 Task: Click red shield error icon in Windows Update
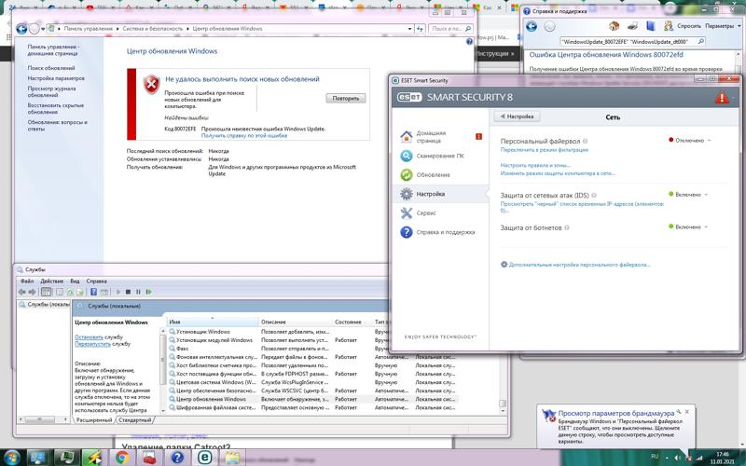(151, 84)
